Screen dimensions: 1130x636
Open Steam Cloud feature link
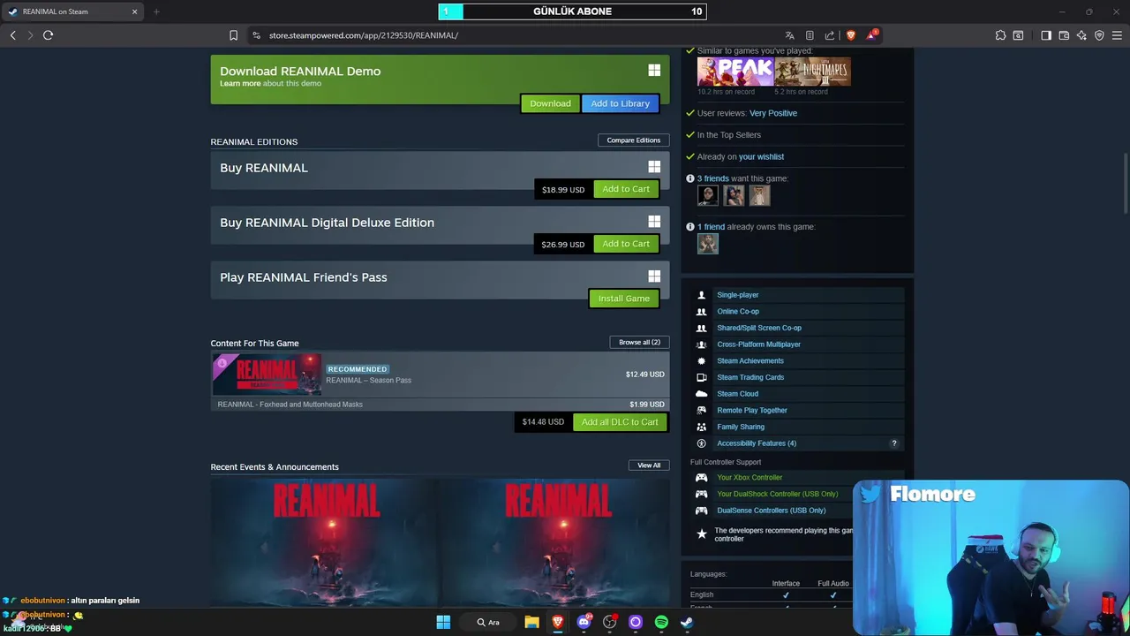[738, 394]
